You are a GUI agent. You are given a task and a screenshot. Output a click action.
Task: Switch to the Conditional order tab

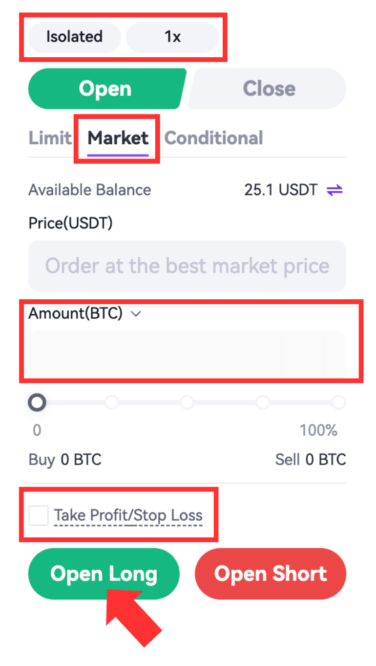(x=213, y=138)
